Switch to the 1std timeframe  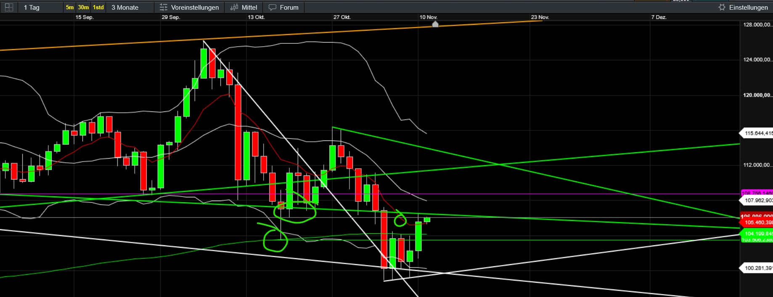click(98, 7)
